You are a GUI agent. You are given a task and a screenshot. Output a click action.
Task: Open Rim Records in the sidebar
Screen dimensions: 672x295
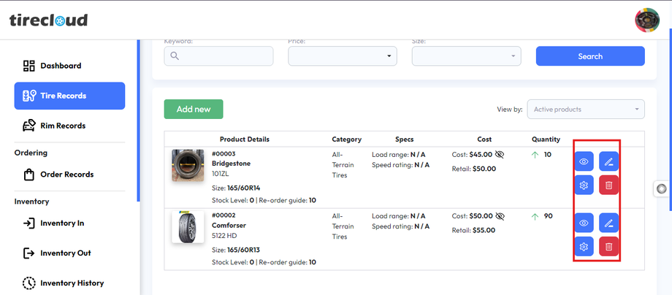coord(62,126)
